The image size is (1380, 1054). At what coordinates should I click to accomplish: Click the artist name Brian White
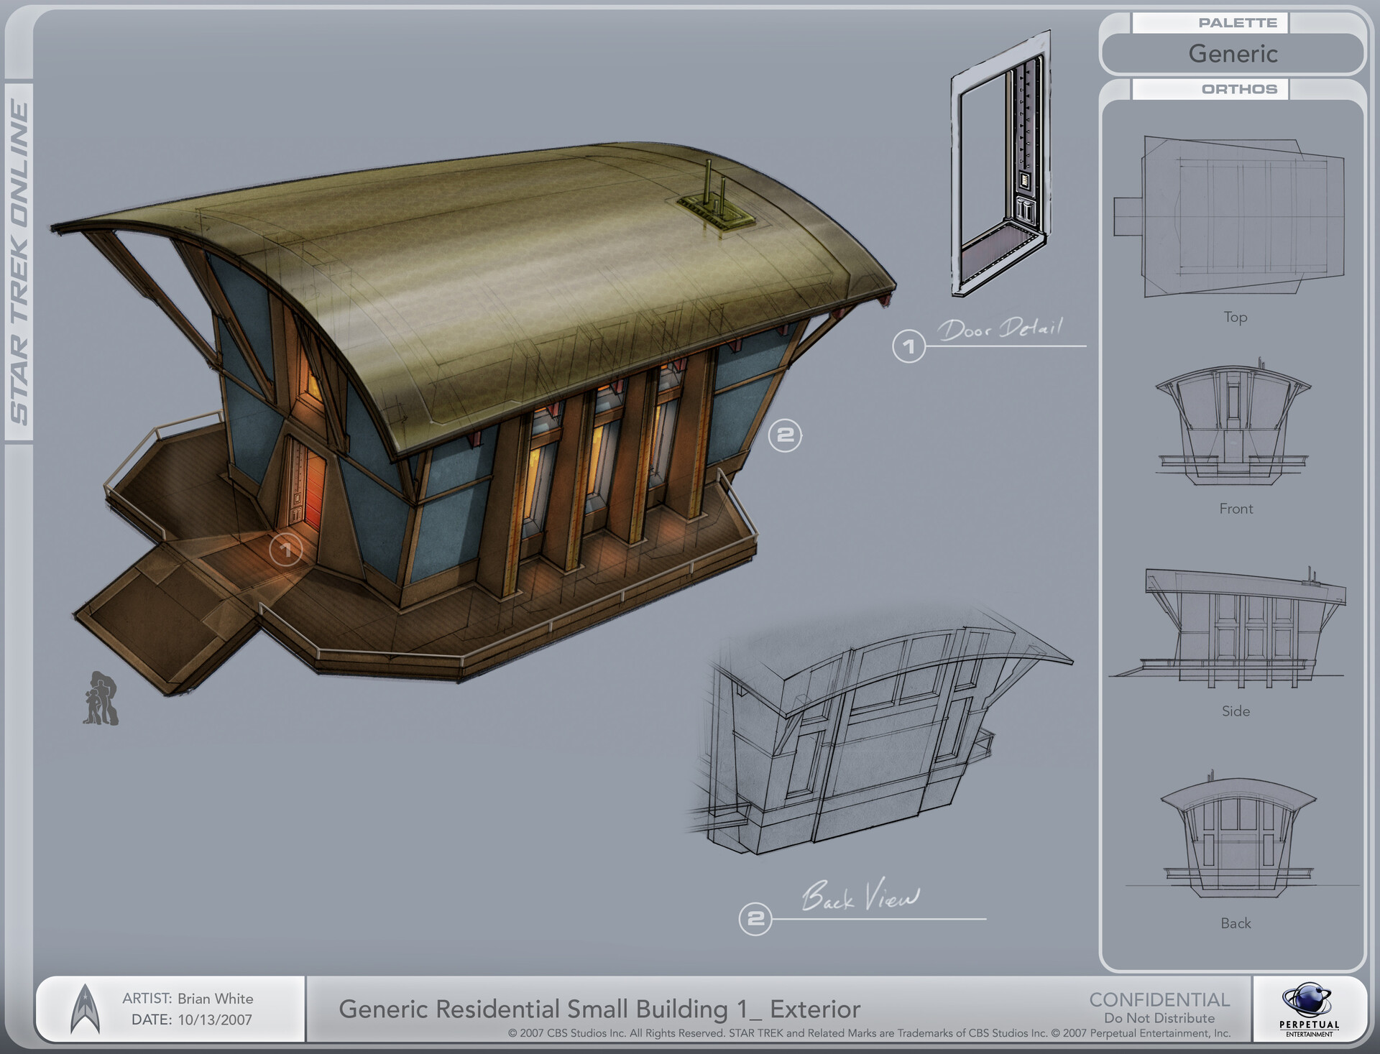point(216,999)
